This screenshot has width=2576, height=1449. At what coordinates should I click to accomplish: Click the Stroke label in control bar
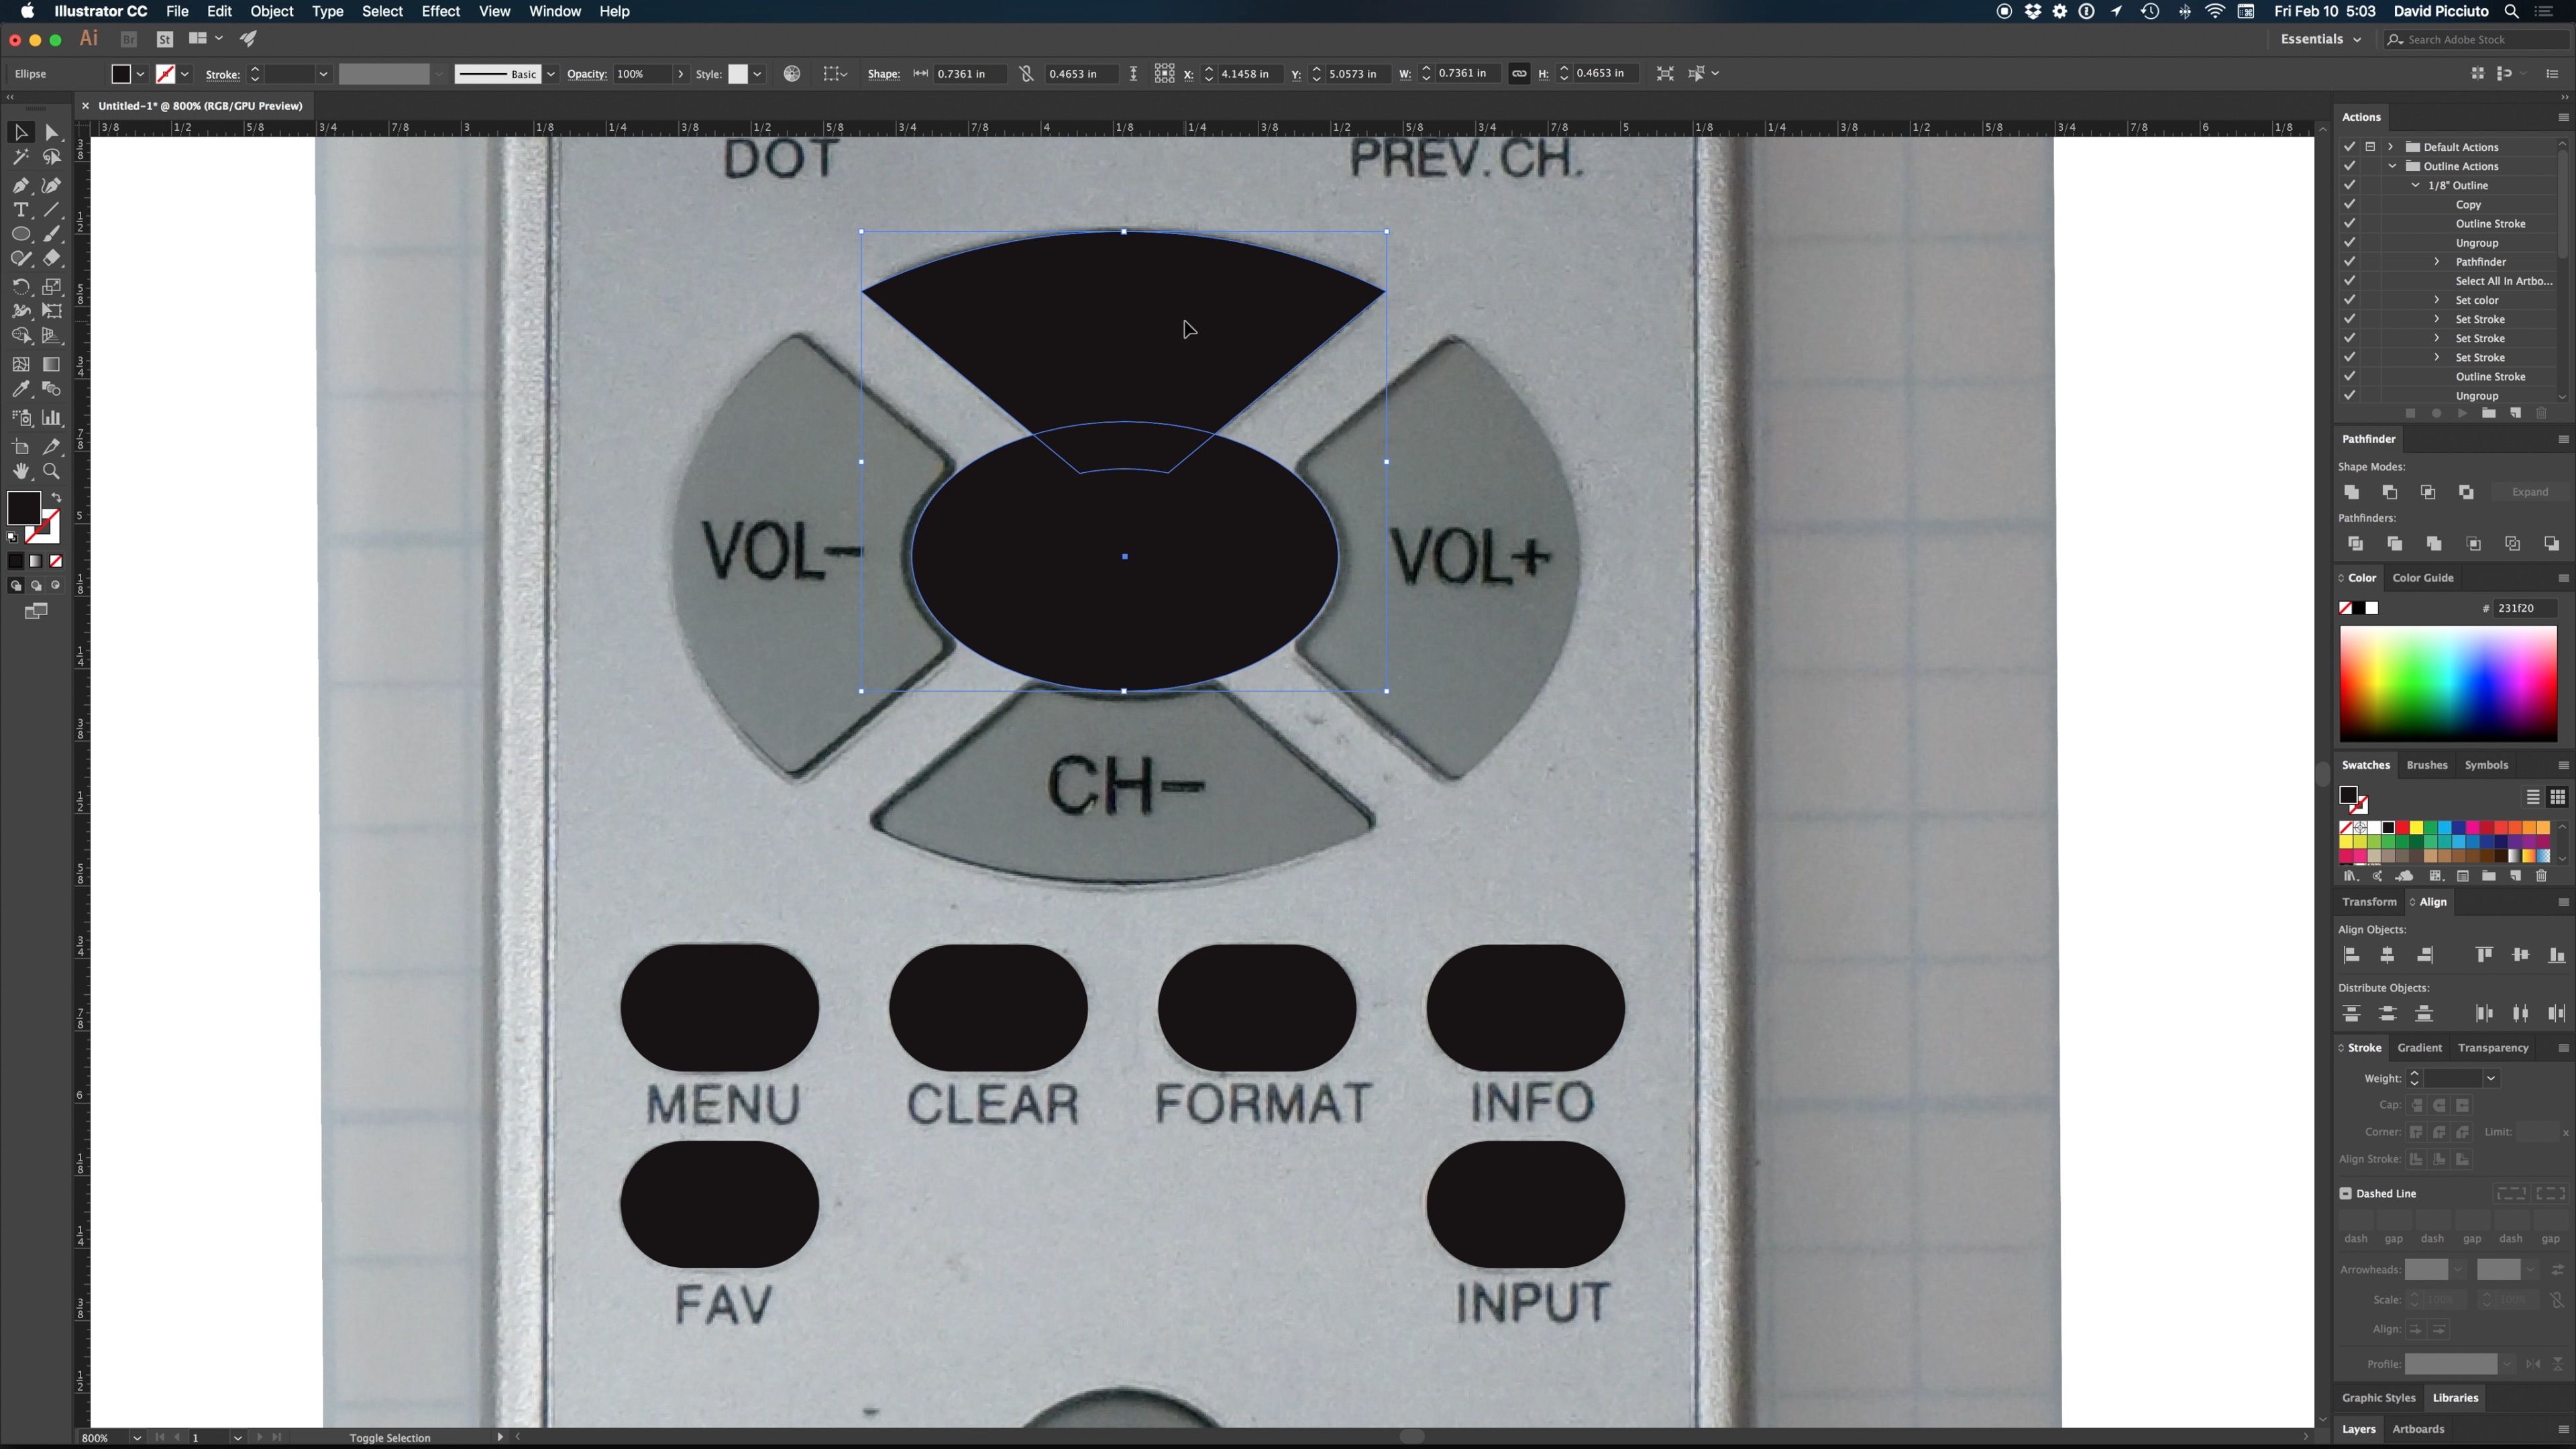click(222, 74)
